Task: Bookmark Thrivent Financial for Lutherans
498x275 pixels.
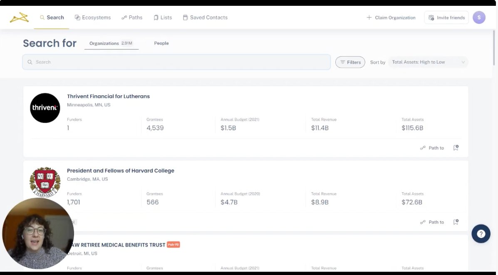Action: [456, 148]
